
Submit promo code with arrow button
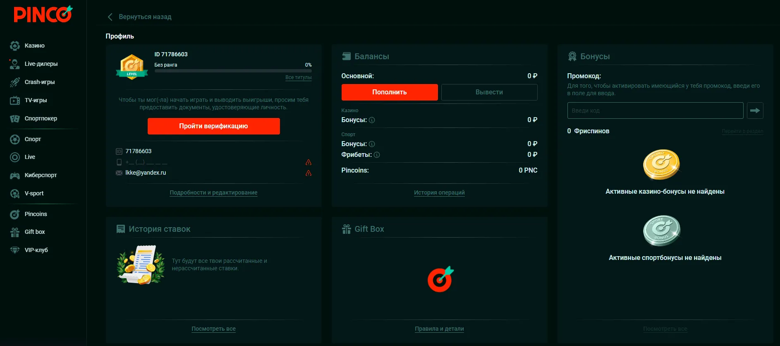click(x=755, y=111)
